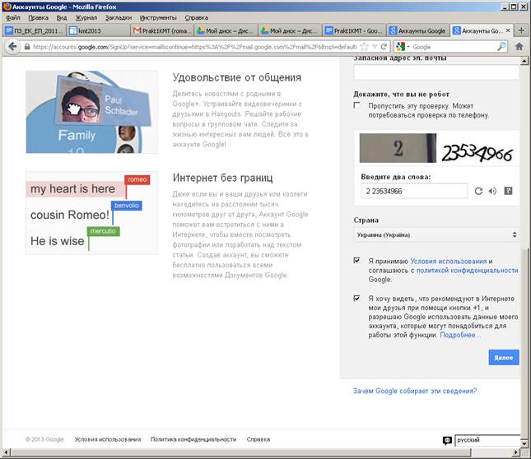Open the политикой конфиденциальности link
Image resolution: width=531 pixels, height=459 pixels.
click(467, 271)
